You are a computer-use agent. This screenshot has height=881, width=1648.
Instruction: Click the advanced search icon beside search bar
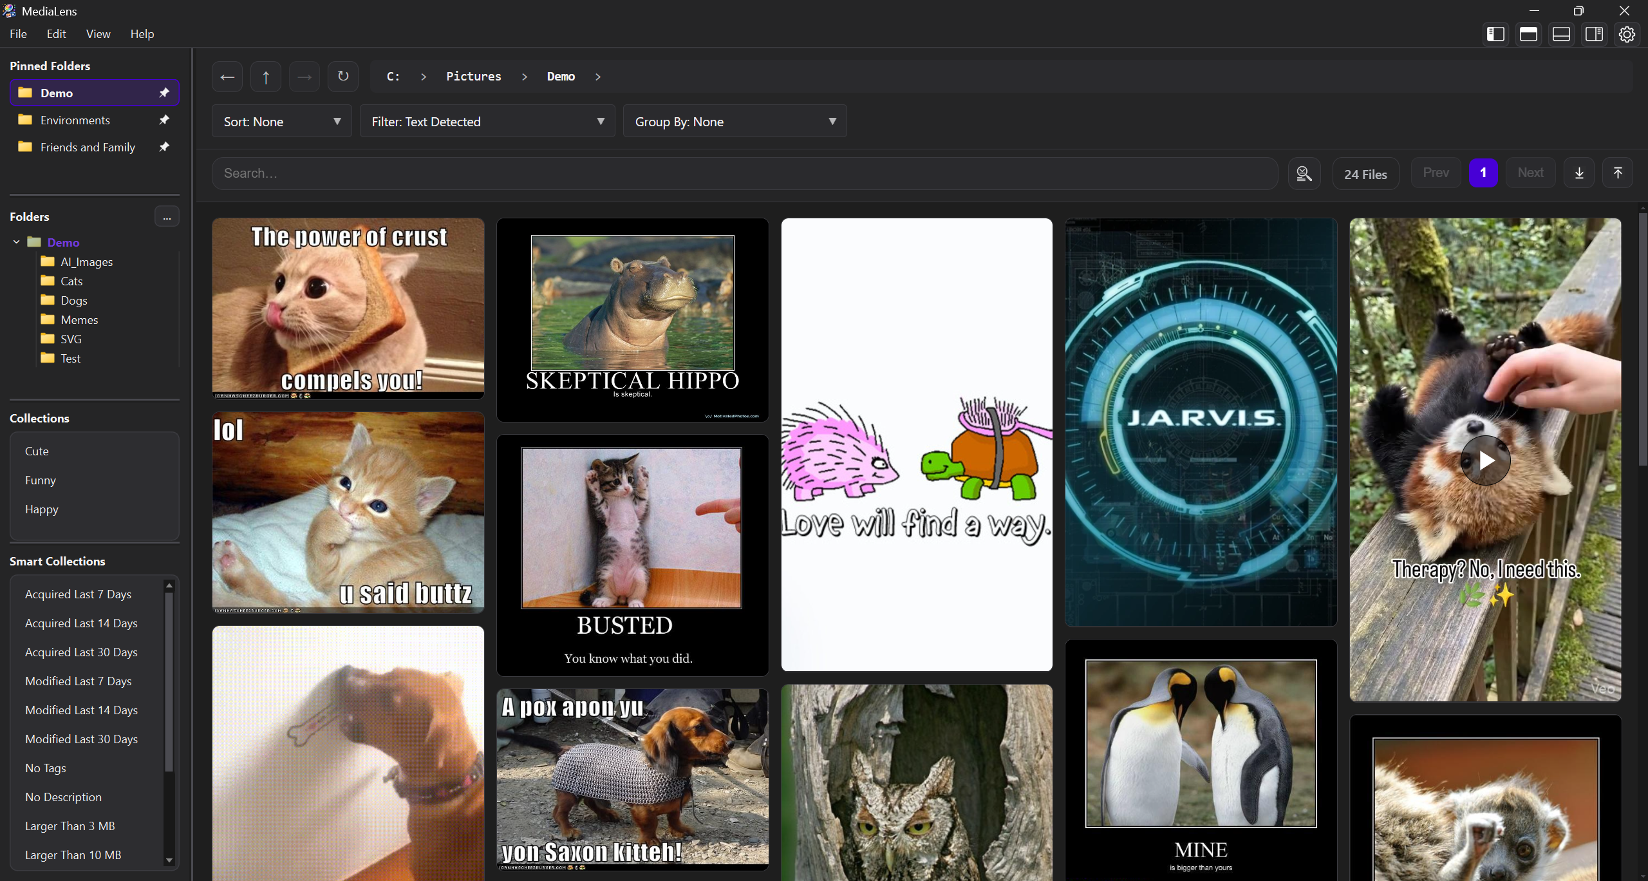pos(1304,173)
